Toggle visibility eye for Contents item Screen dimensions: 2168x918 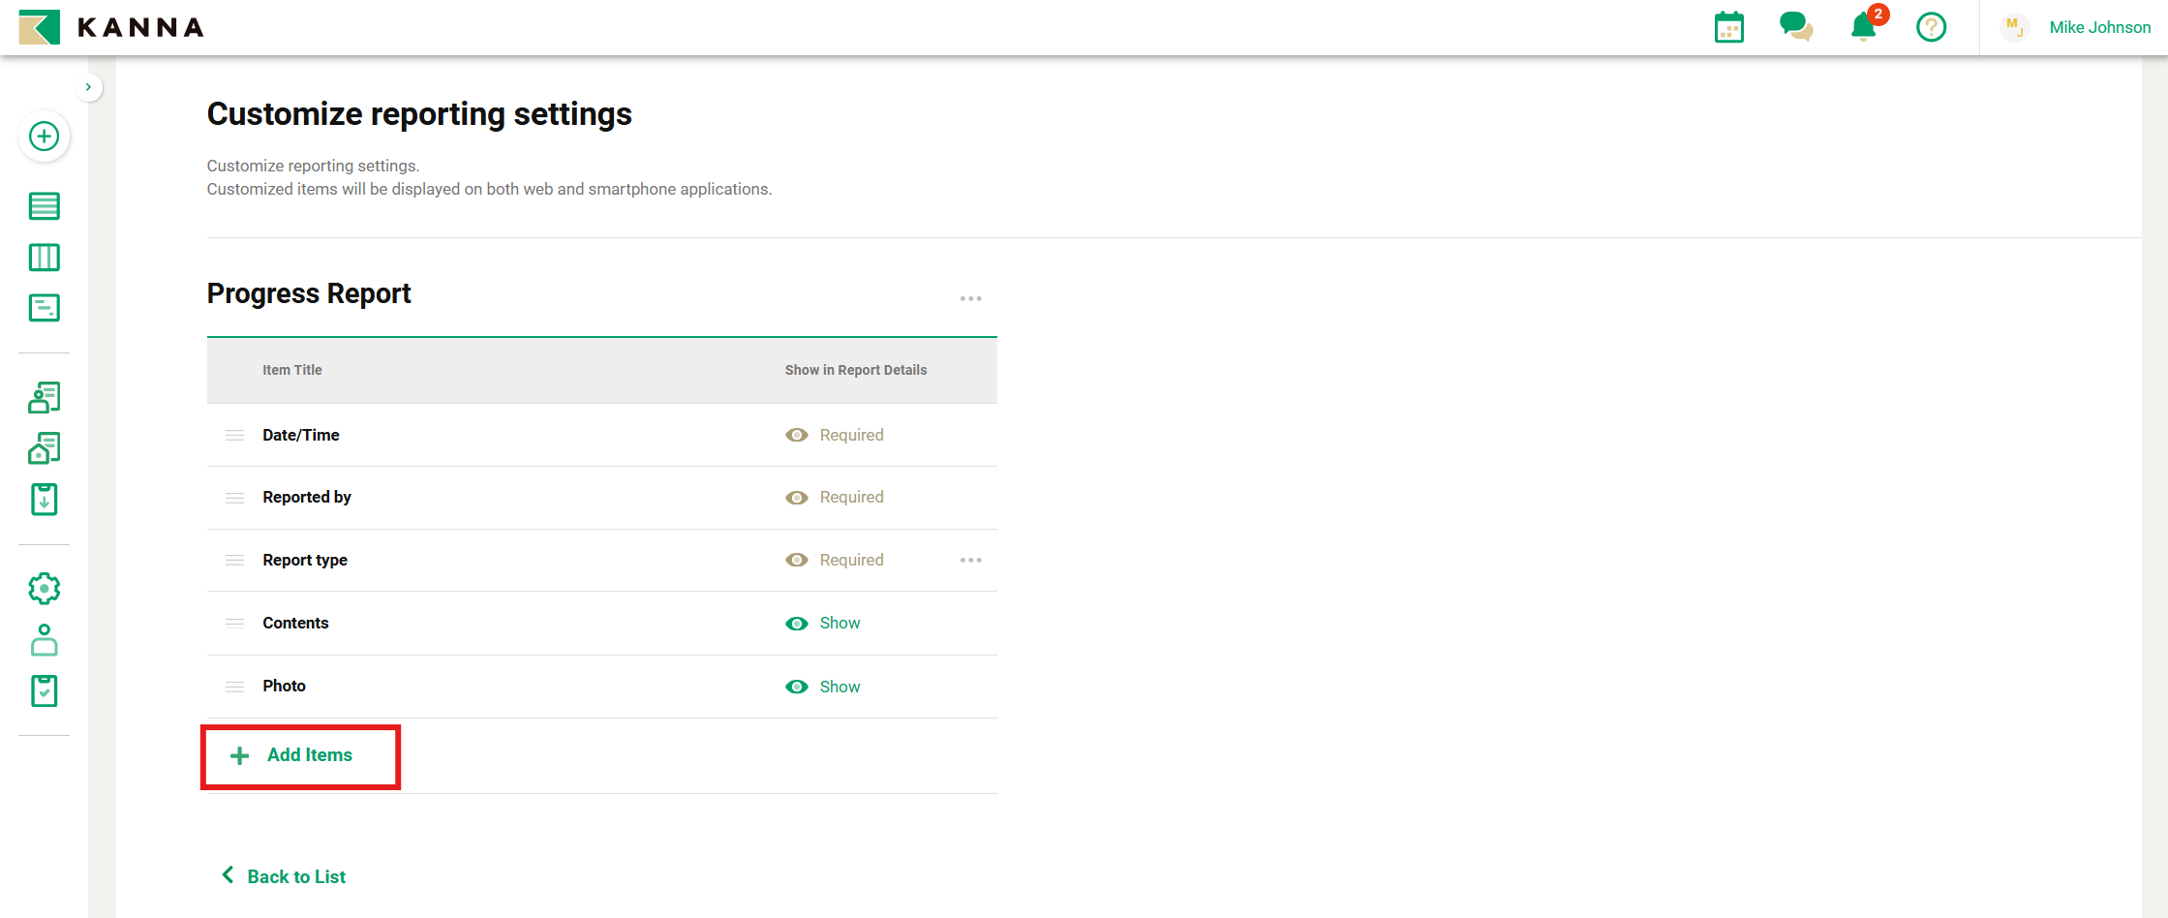(796, 624)
